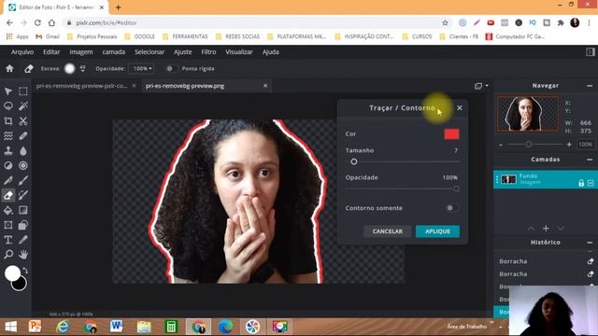Image resolution: width=598 pixels, height=336 pixels.
Task: Open Windows Start menu
Action: coord(10,327)
